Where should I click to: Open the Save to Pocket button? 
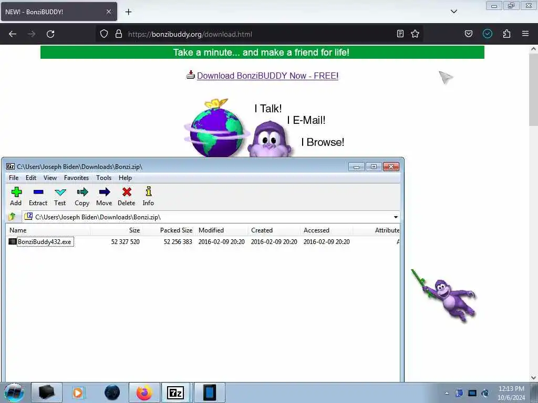[469, 34]
